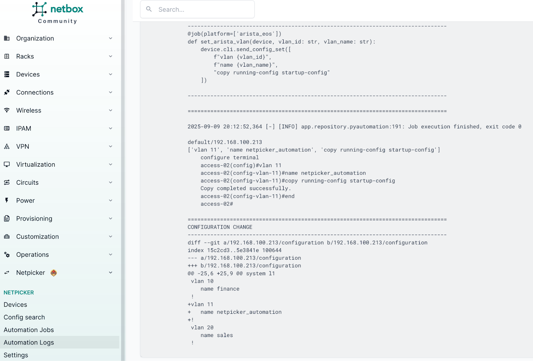Click the Wireless wifi icon
The height and width of the screenshot is (361, 533).
[x=7, y=110]
